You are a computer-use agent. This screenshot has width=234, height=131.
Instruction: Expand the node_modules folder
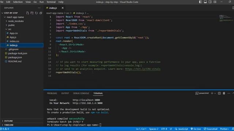(x=16, y=21)
